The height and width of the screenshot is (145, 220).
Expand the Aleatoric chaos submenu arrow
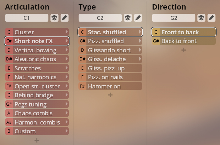67,59
